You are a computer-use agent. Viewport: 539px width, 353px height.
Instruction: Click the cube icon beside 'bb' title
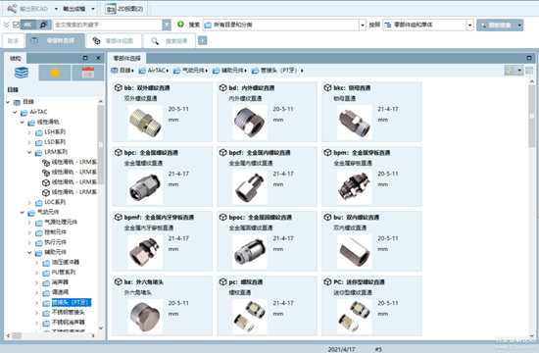point(119,87)
